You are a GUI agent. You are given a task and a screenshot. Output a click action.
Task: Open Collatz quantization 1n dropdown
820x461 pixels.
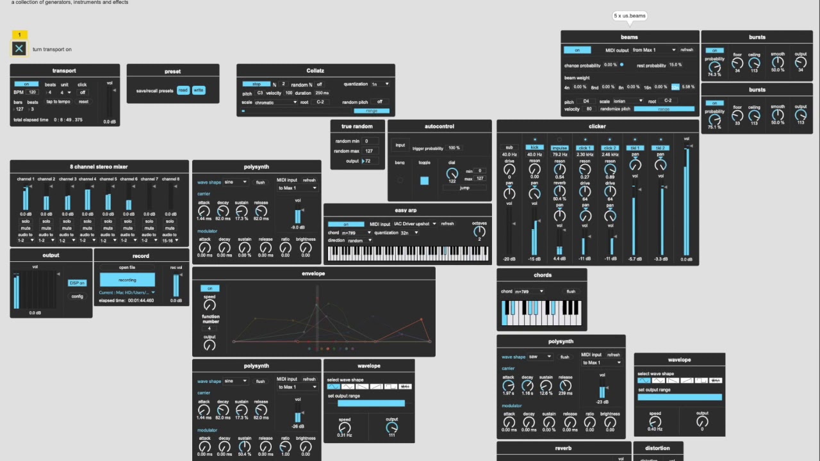click(381, 84)
